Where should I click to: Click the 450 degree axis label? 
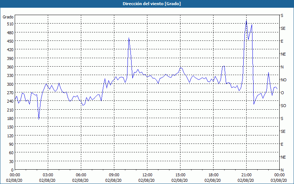(10, 41)
